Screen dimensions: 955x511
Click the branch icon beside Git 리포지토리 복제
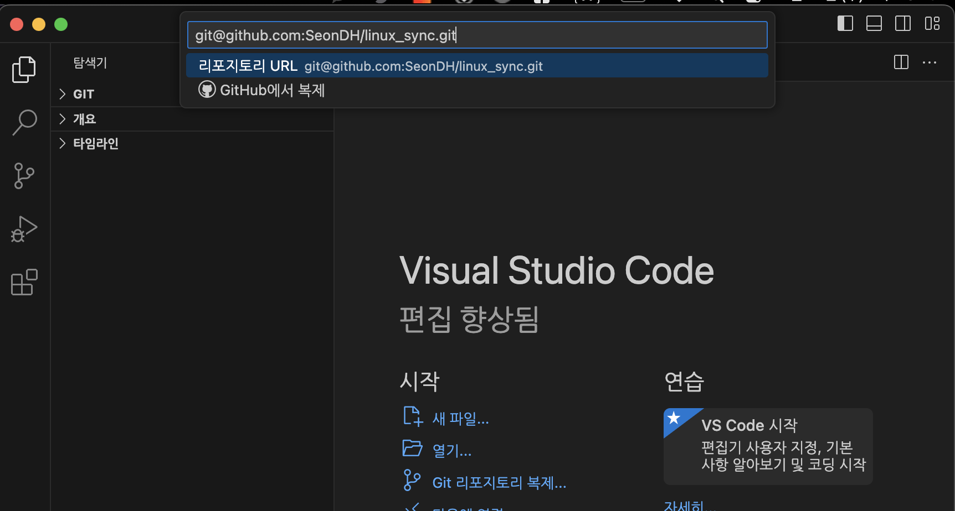click(412, 480)
